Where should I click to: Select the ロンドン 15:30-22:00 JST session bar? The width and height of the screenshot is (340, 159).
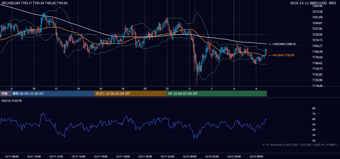point(131,94)
